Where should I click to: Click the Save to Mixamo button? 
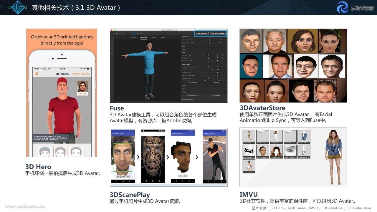202,33
